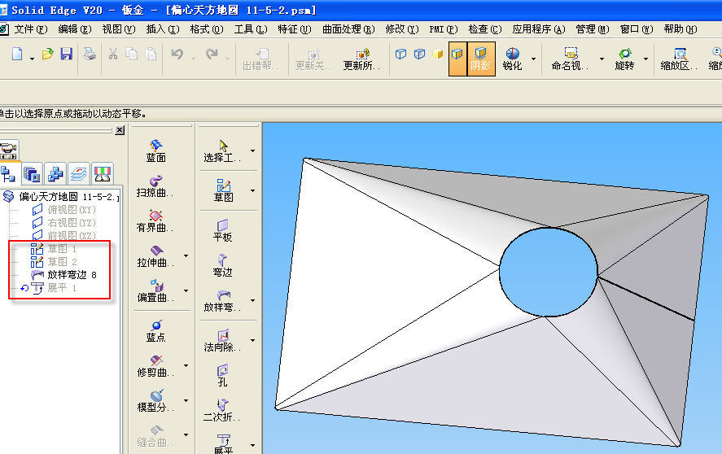Close the EdgeBar panel with X

(x=120, y=130)
